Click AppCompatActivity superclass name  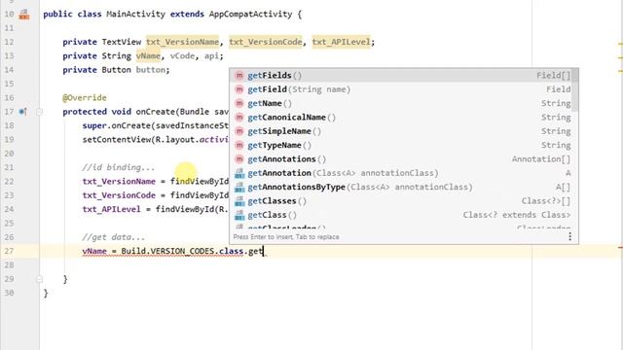[250, 15]
